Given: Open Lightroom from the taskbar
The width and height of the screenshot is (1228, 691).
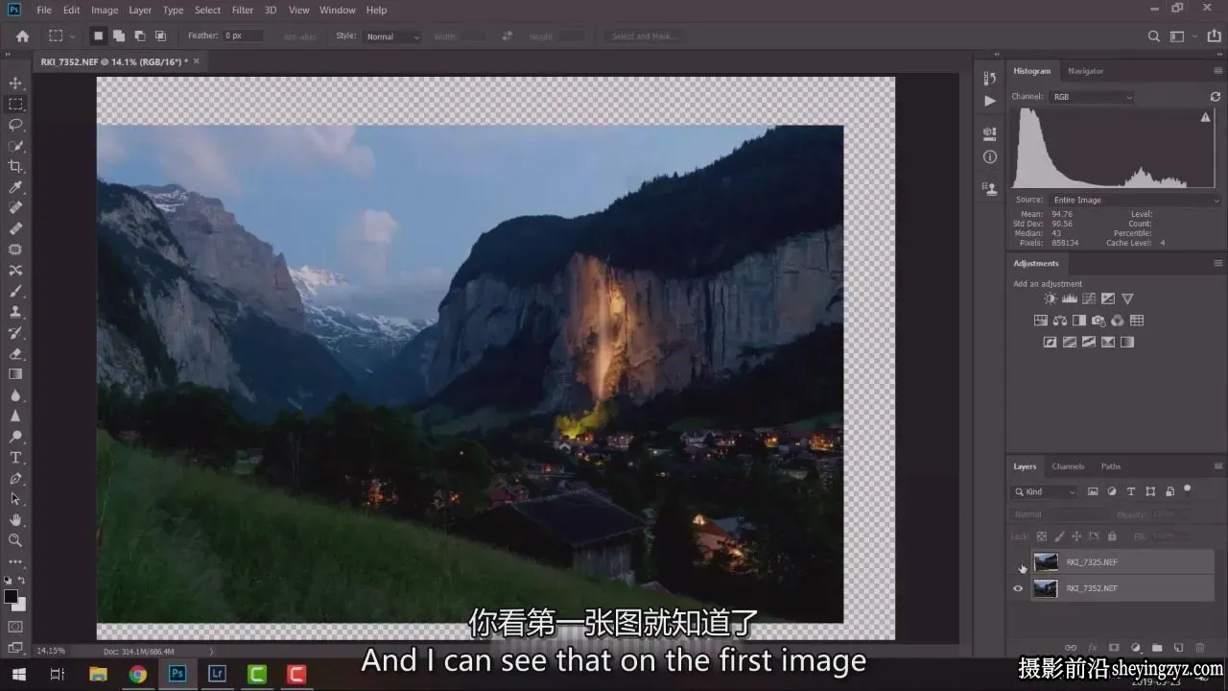Looking at the screenshot, I should (217, 674).
